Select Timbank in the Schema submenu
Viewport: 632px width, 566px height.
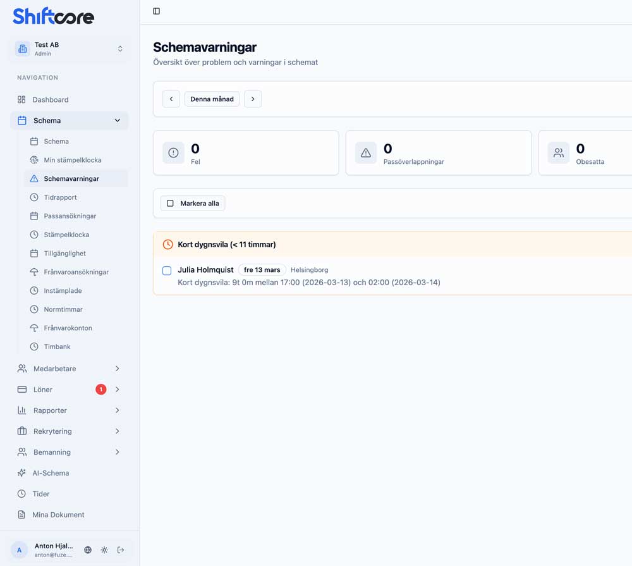coord(76,347)
